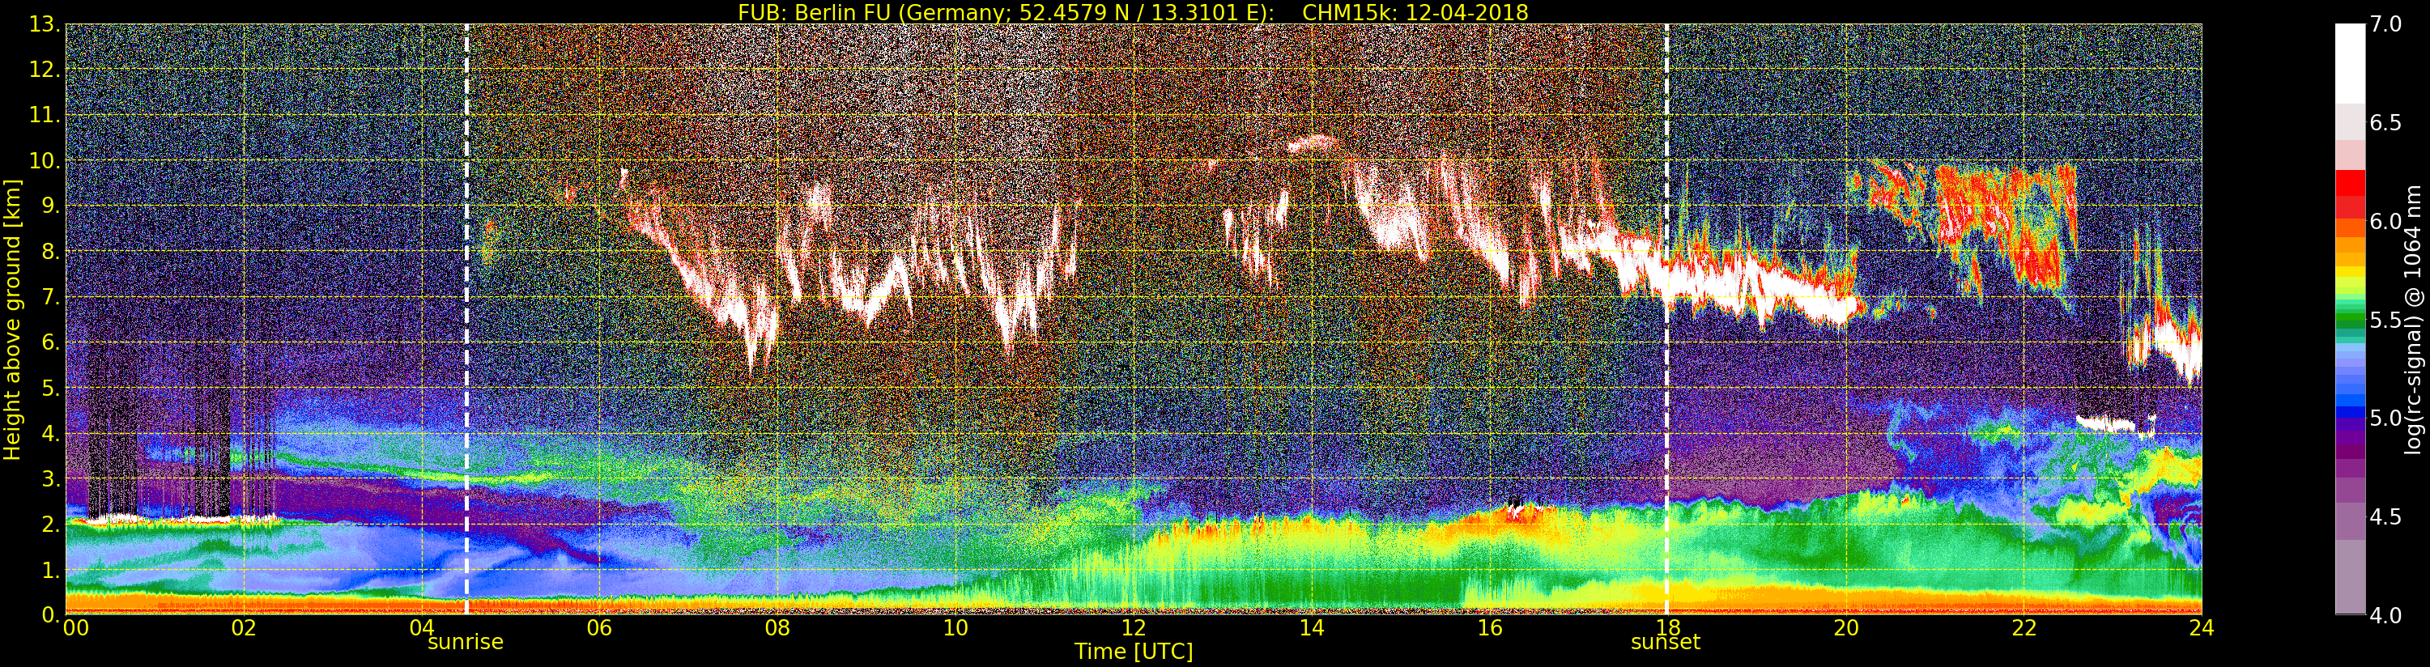Click the height-axis tick label "5."
This screenshot has height=667, width=2430.
(49, 388)
